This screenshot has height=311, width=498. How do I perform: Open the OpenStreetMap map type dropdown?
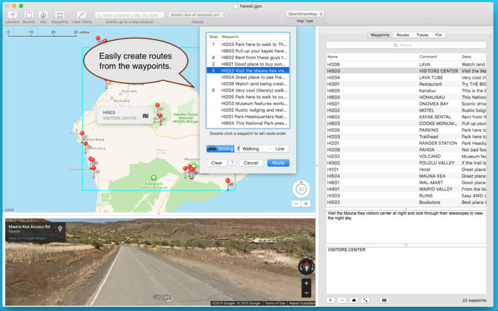tap(304, 14)
